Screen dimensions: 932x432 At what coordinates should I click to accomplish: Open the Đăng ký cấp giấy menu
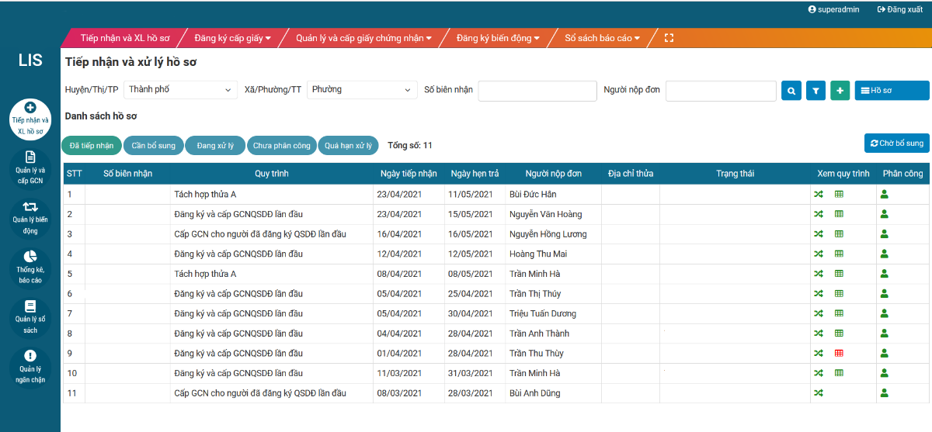click(x=232, y=38)
